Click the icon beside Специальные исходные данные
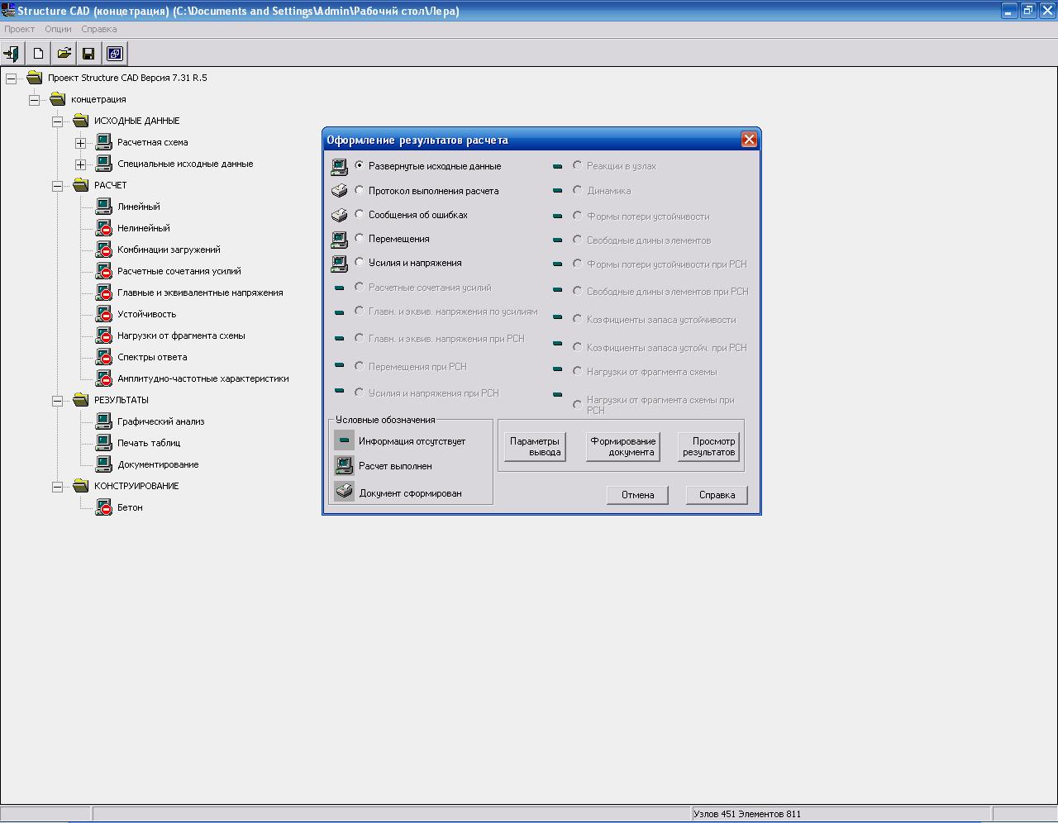 coord(103,164)
